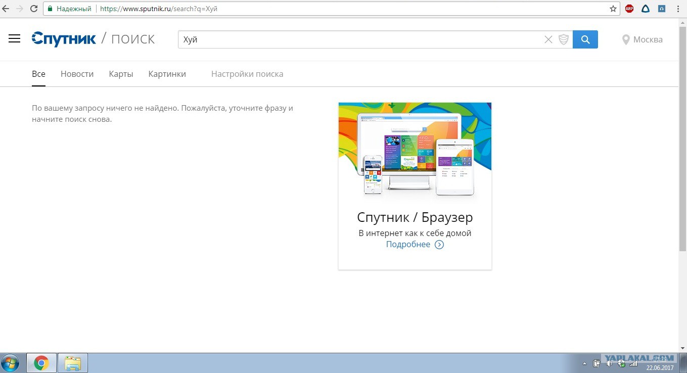Show hidden system tray icons
The image size is (687, 373).
tap(585, 363)
